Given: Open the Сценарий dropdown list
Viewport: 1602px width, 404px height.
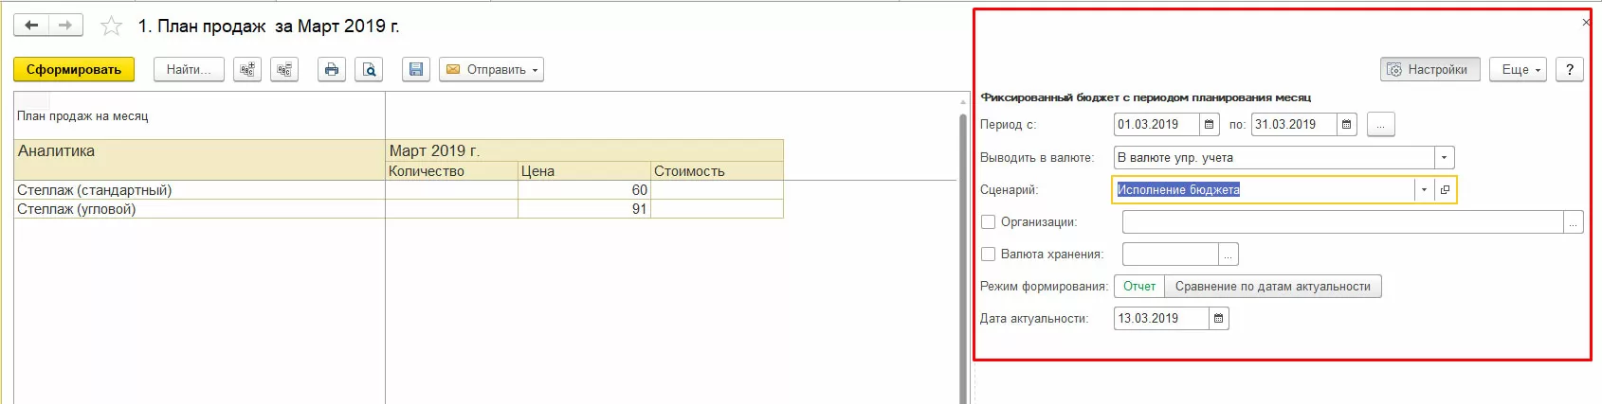Looking at the screenshot, I should tap(1424, 190).
